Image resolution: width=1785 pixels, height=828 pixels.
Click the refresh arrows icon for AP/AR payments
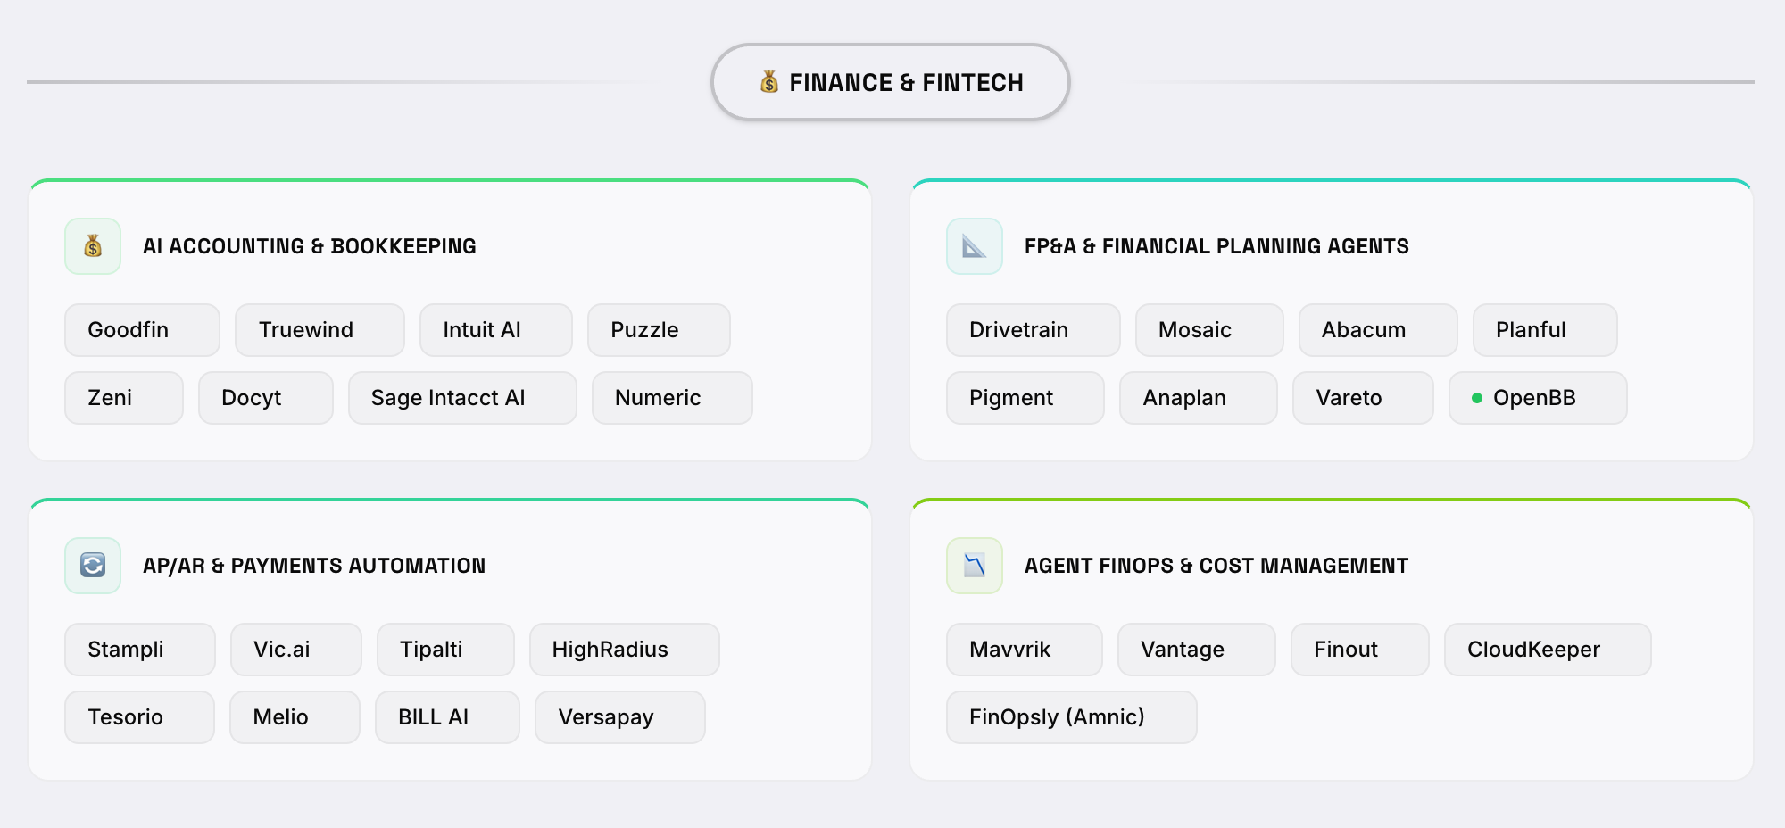93,566
